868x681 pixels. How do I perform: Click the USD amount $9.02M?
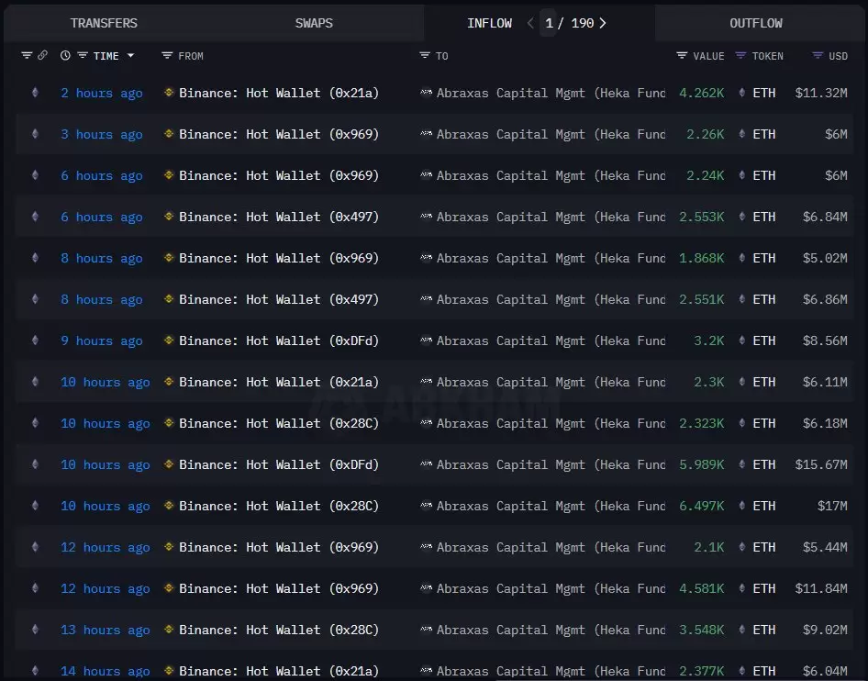coord(825,631)
